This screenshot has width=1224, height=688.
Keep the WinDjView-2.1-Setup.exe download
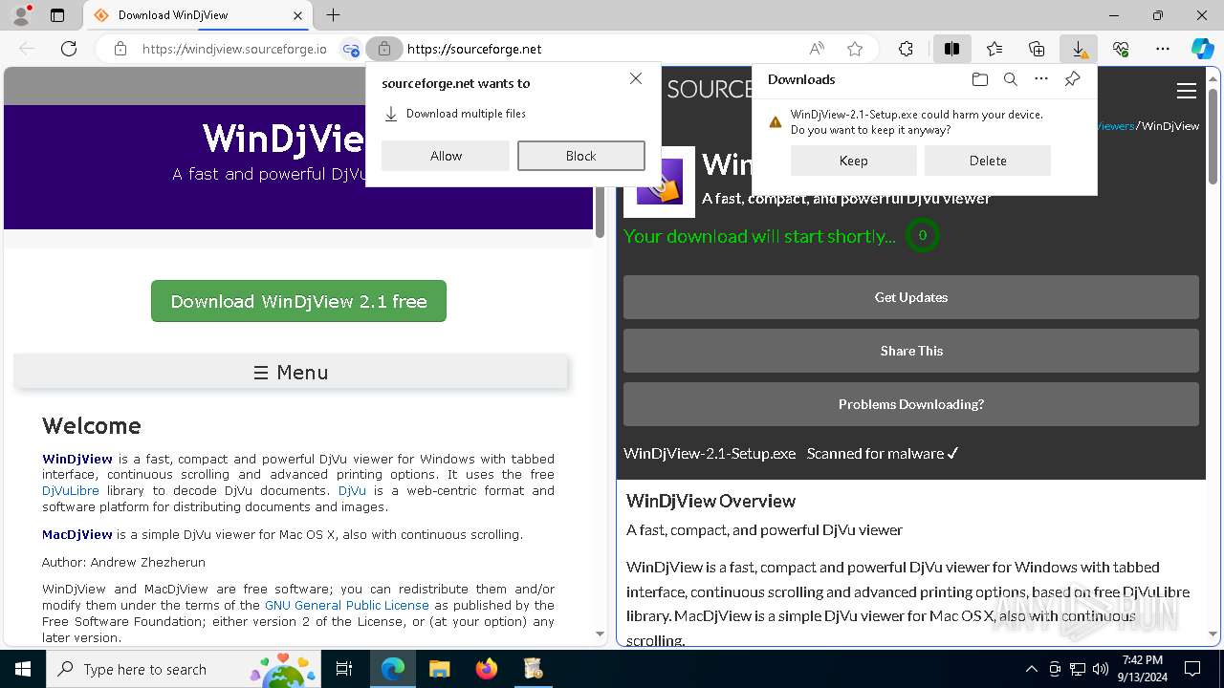pos(854,161)
